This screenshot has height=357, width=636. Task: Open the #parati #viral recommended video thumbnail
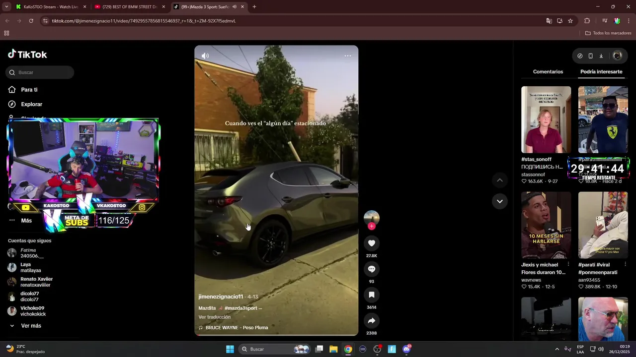click(x=603, y=225)
